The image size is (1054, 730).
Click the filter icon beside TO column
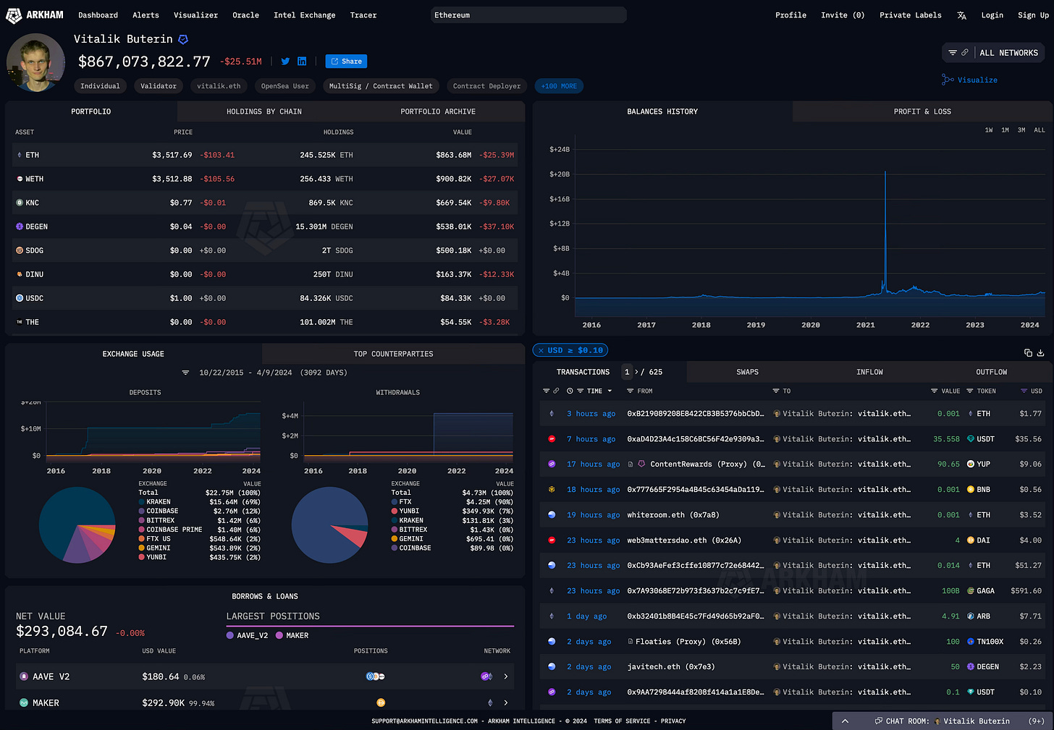pyautogui.click(x=776, y=391)
